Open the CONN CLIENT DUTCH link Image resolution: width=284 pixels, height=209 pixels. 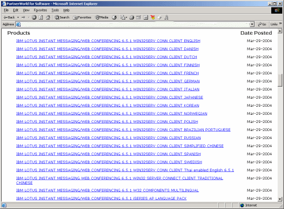coord(106,57)
